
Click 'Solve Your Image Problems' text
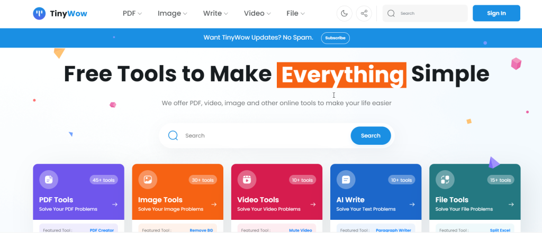[171, 209]
